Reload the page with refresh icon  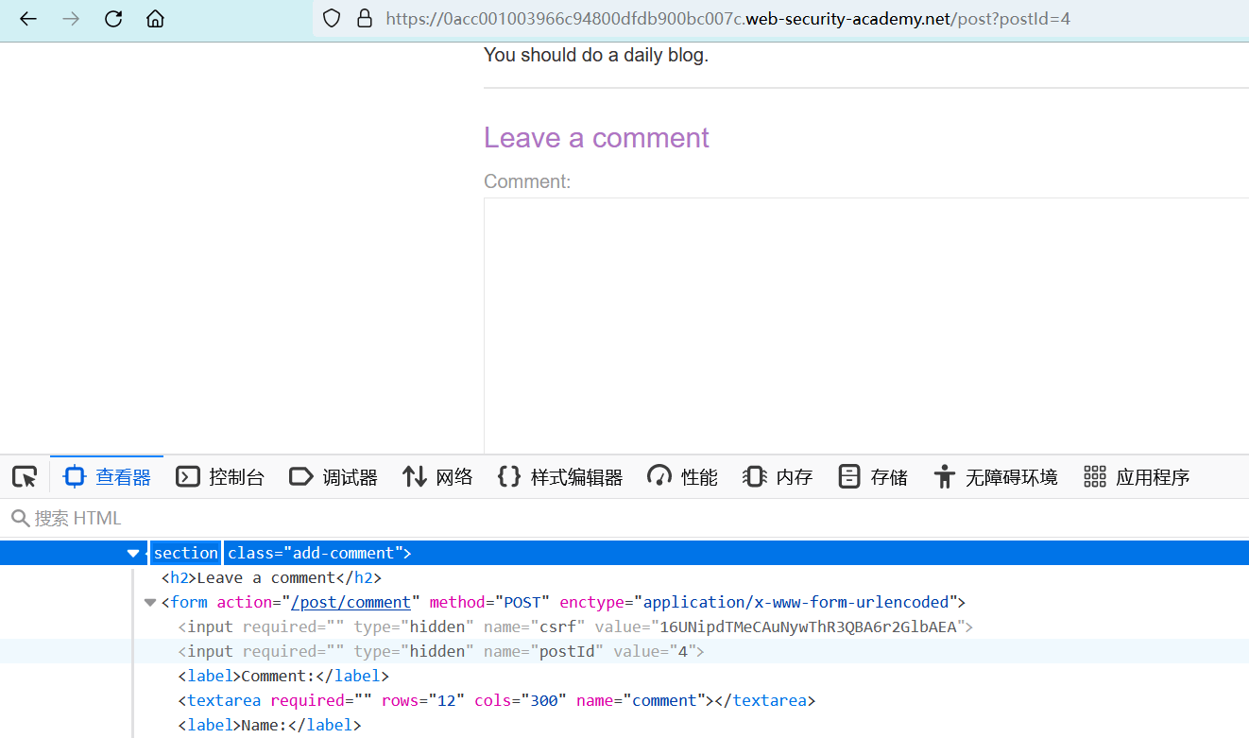113,19
